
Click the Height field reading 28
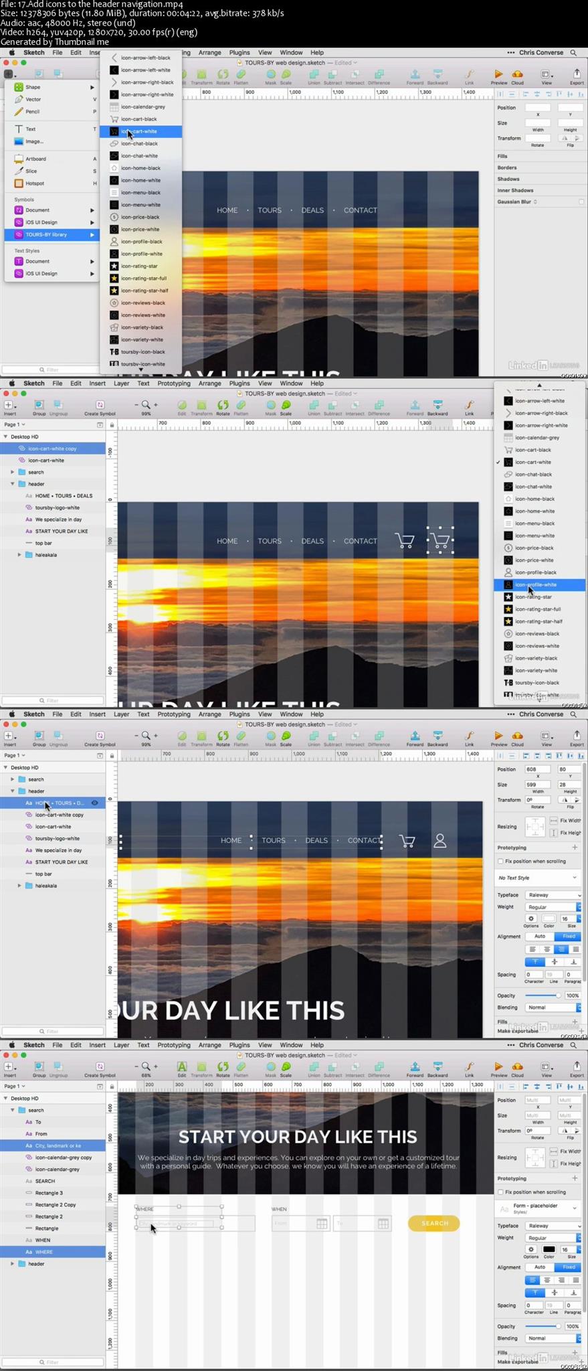point(570,784)
